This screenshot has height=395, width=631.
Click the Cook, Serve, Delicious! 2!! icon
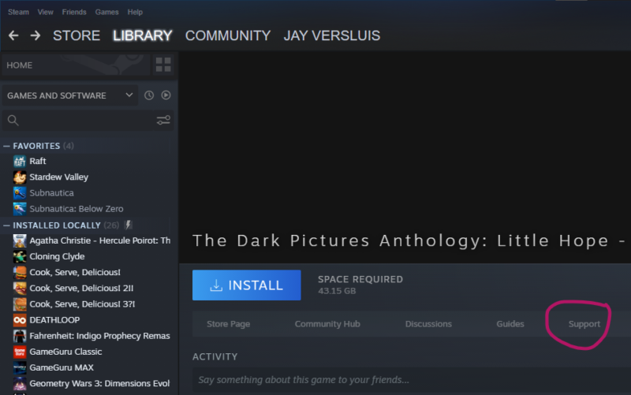click(20, 288)
